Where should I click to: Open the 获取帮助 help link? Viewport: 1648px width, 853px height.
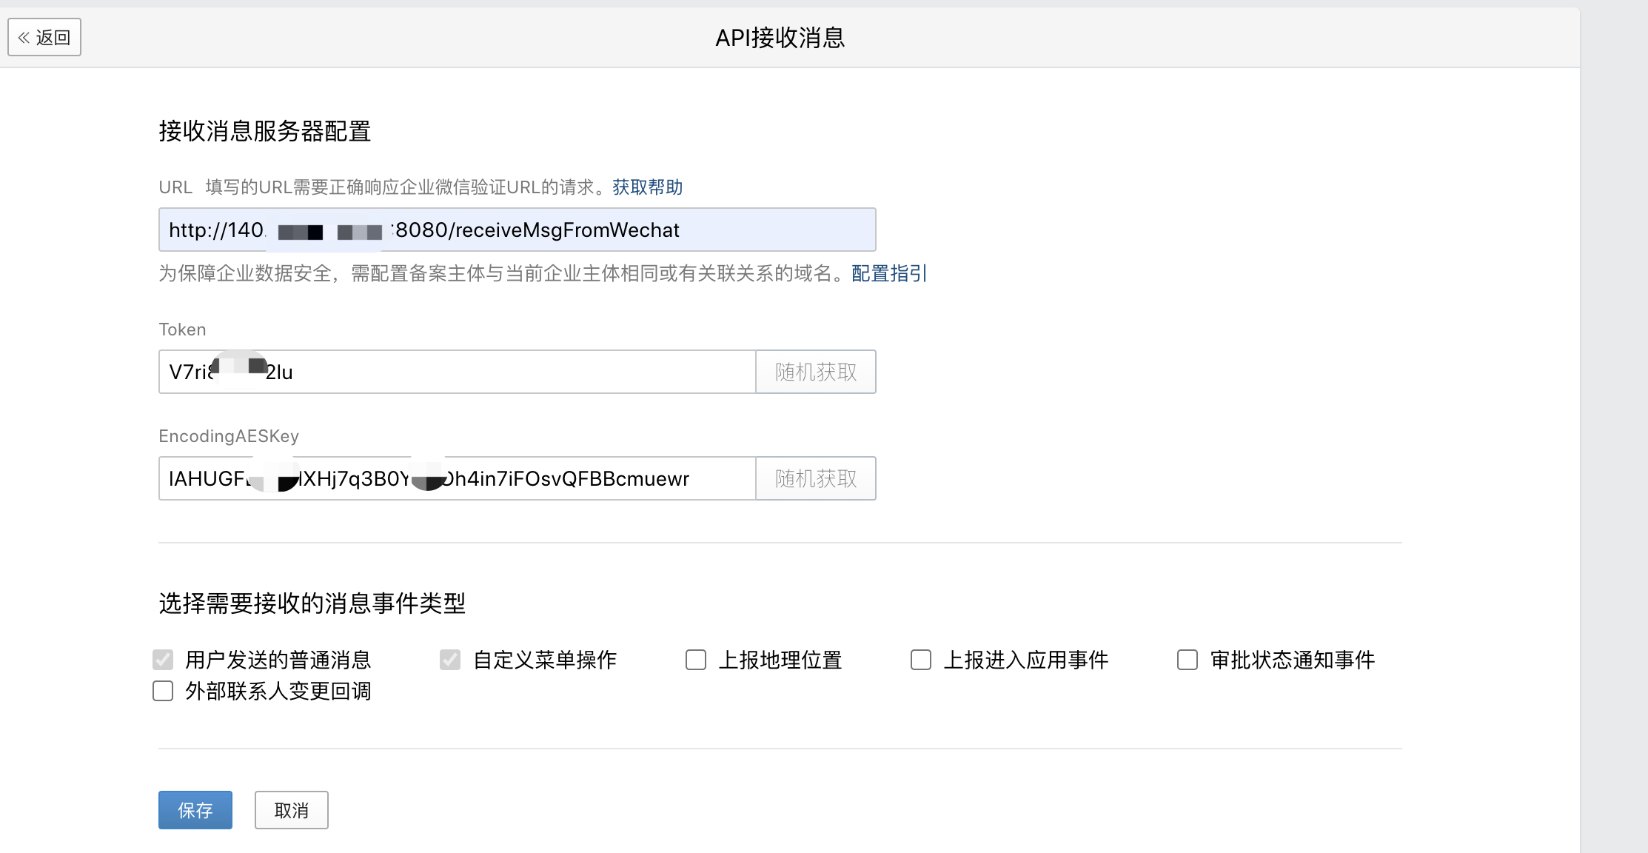click(647, 187)
